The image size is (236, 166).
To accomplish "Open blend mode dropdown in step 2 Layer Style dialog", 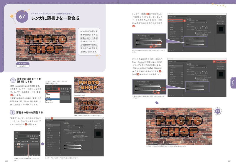I will [x=78, y=125].
